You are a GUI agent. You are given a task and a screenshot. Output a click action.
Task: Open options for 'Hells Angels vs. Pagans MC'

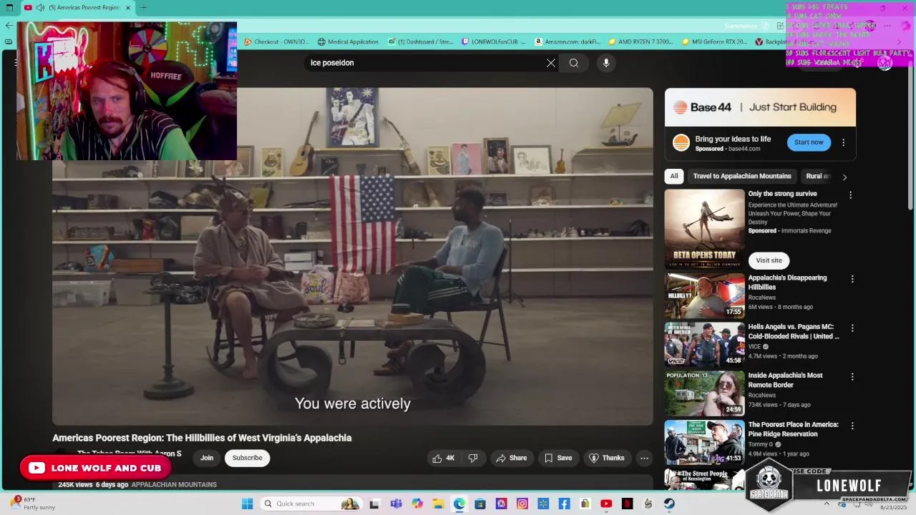pos(852,328)
